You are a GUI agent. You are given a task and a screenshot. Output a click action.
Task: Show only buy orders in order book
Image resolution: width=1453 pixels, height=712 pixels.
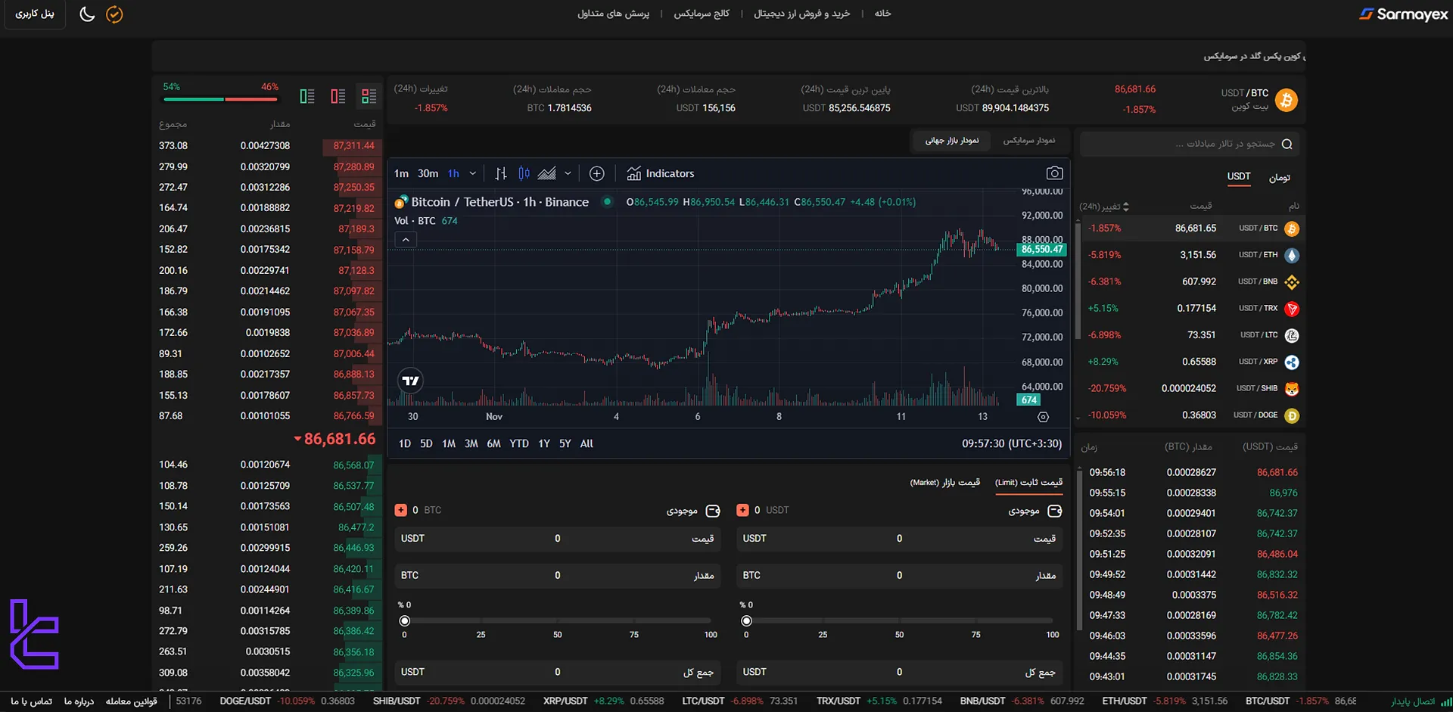306,96
